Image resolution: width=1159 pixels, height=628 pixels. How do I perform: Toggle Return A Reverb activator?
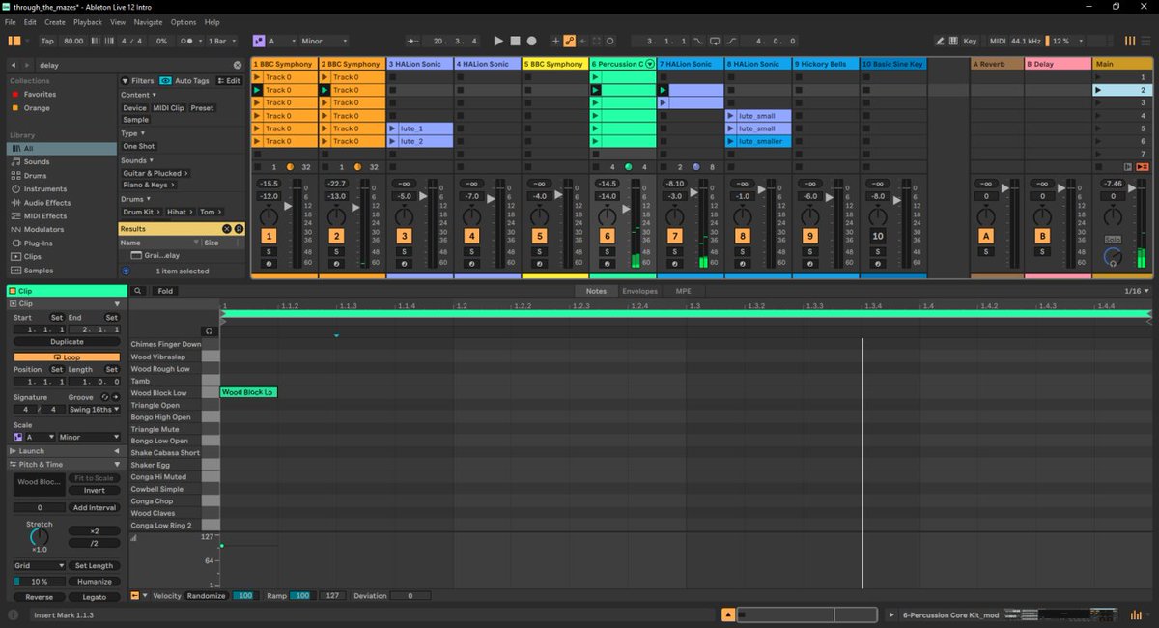click(986, 236)
